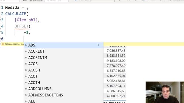The width and height of the screenshot is (184, 103).
Task: Click the 'Falha ao resolver' error message
Action: pos(14,44)
